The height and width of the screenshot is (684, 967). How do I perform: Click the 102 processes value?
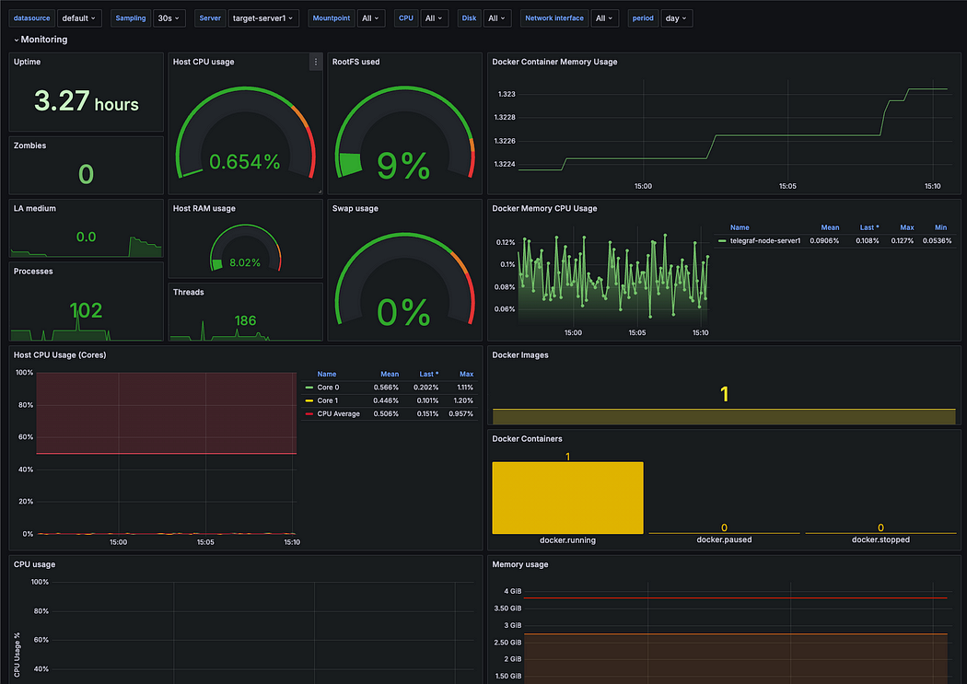[x=86, y=310]
